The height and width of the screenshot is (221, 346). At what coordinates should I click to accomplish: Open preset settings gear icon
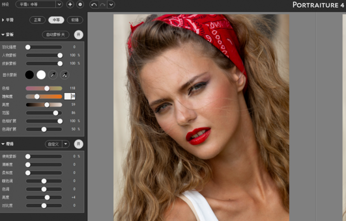[x=80, y=5]
